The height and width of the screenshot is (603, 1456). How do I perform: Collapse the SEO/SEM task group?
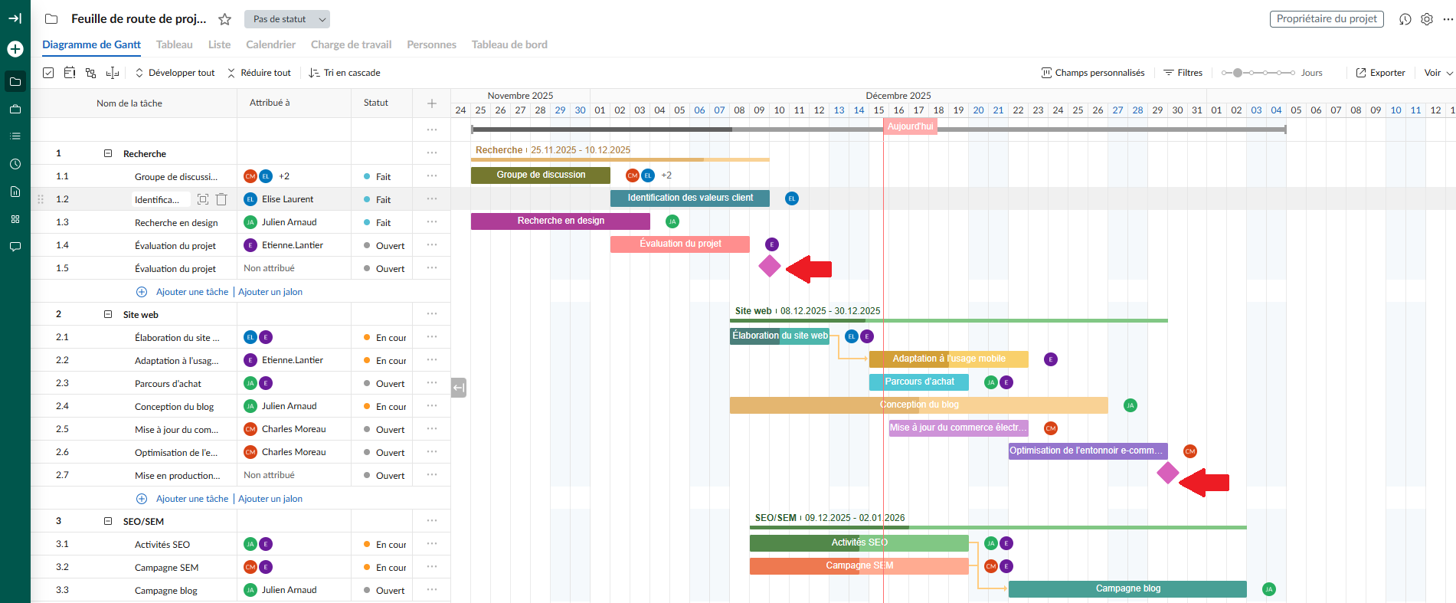pyautogui.click(x=108, y=521)
